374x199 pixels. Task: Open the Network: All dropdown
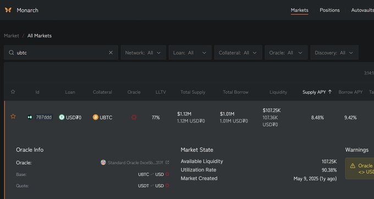(x=144, y=53)
